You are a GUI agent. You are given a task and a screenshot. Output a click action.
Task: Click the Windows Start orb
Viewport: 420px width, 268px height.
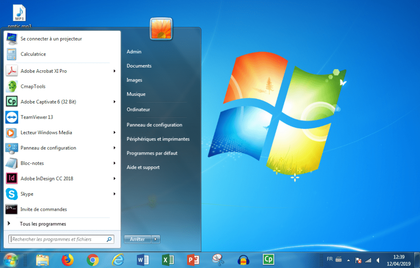point(11,260)
